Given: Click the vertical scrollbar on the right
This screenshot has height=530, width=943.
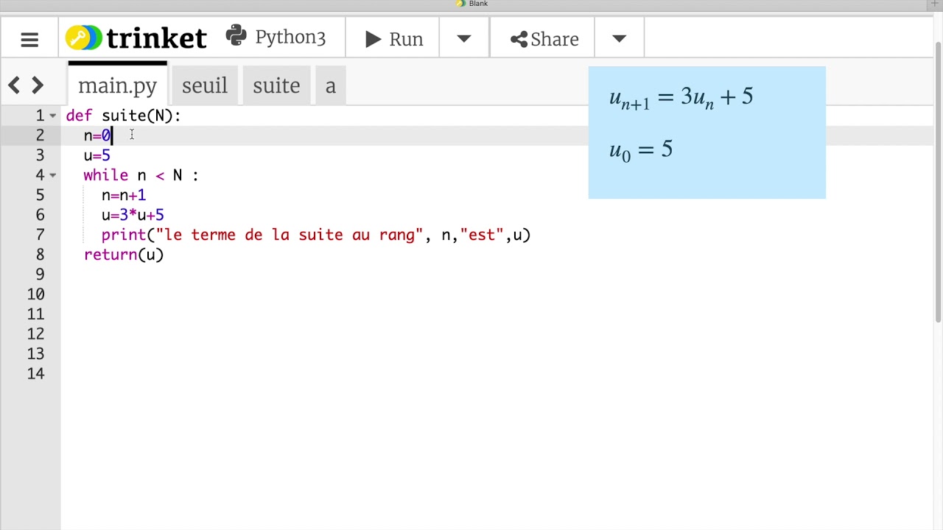Looking at the screenshot, I should [938, 182].
